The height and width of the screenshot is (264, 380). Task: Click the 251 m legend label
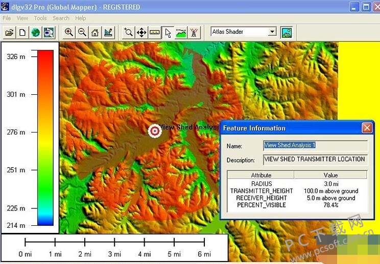pyautogui.click(x=16, y=170)
